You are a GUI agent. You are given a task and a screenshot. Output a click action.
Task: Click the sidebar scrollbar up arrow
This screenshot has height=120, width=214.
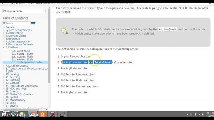coord(49,7)
